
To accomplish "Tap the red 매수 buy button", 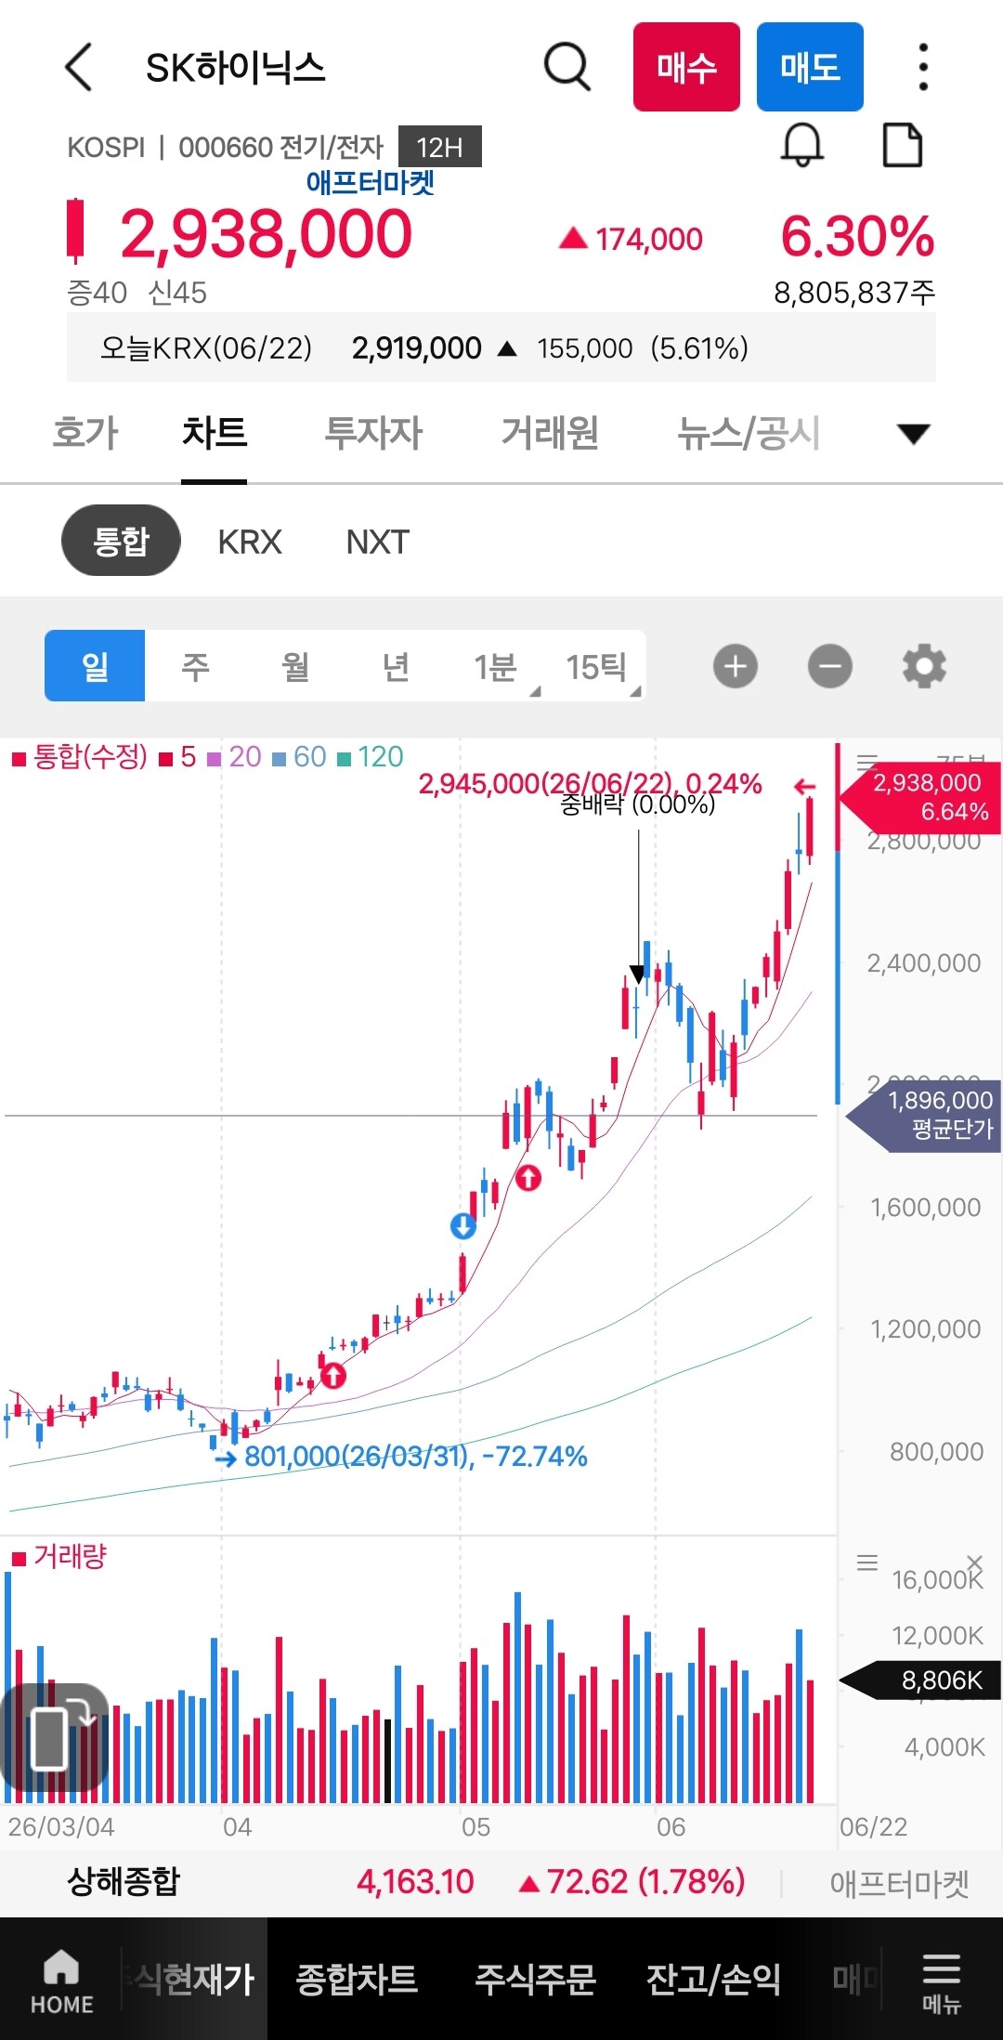I will pyautogui.click(x=686, y=67).
